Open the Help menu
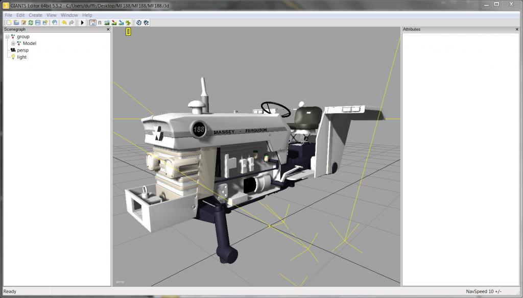Viewport: 523px width, 298px height. click(x=87, y=15)
